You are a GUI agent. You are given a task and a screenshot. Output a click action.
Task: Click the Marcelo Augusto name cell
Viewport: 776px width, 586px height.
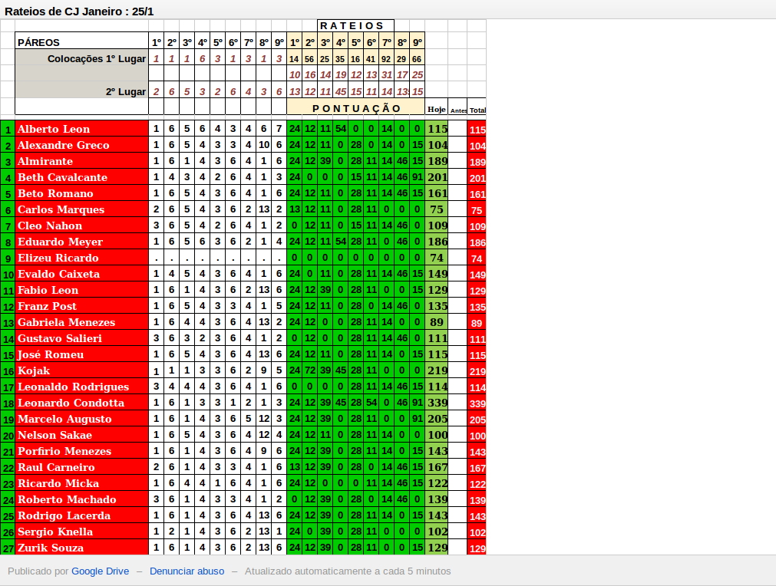pyautogui.click(x=81, y=419)
